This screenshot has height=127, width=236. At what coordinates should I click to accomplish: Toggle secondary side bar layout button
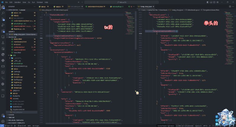click(214, 2)
